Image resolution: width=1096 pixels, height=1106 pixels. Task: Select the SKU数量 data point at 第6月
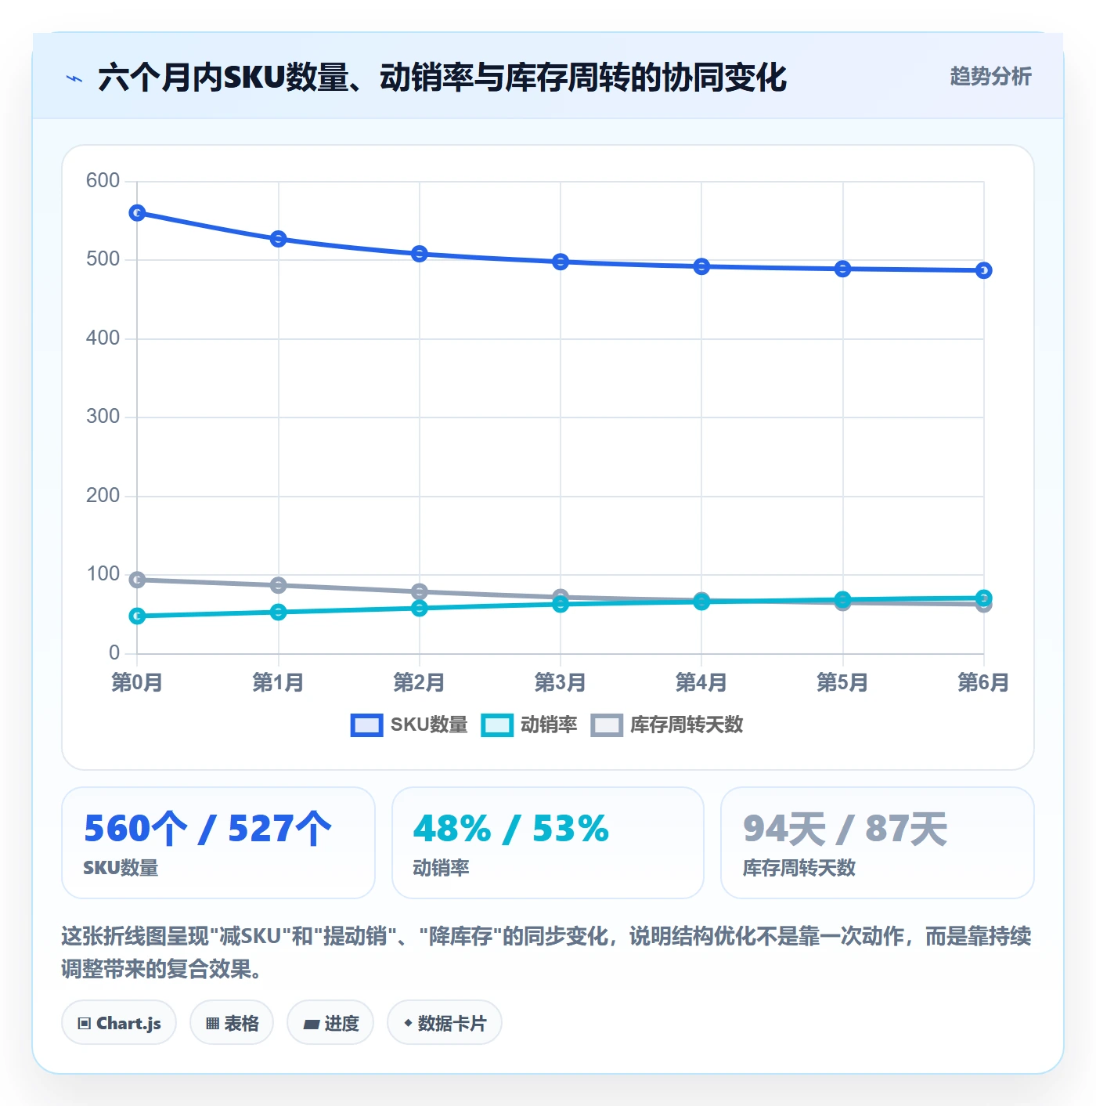tap(984, 270)
